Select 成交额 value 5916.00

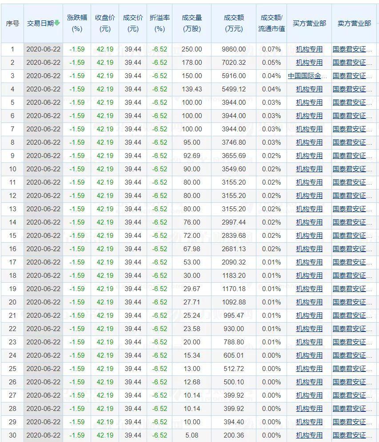click(x=234, y=76)
